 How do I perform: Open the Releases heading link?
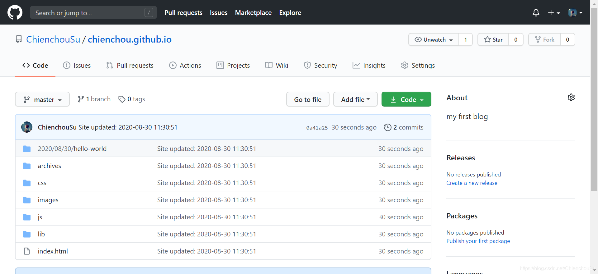click(461, 158)
